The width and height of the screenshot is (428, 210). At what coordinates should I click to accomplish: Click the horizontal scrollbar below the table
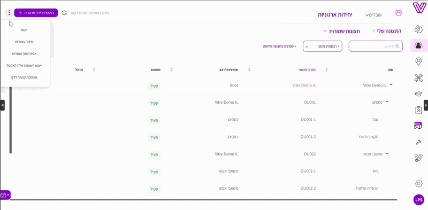[203, 200]
